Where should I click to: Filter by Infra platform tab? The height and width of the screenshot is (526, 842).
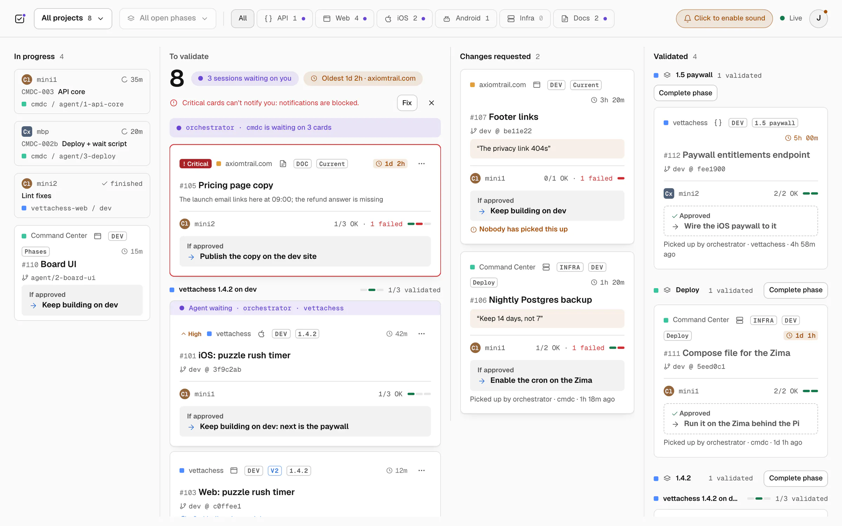(x=525, y=18)
